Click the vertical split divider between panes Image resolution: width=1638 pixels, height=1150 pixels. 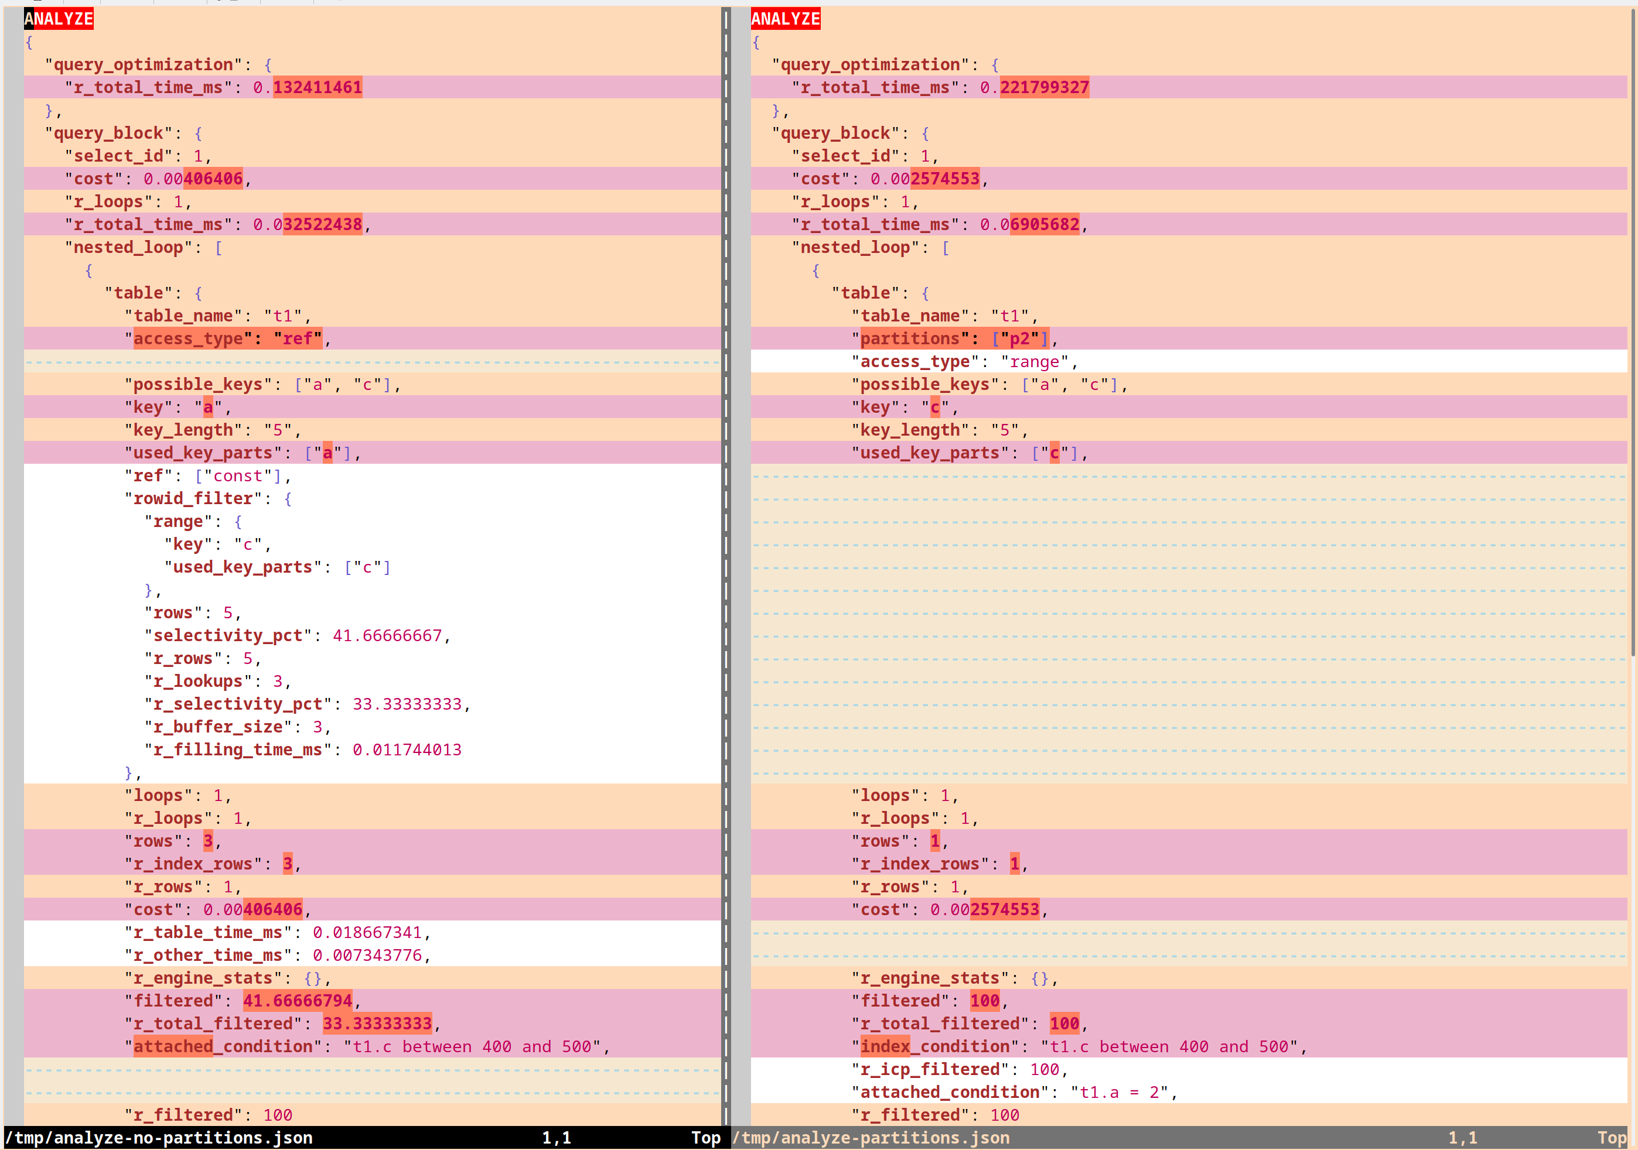pos(725,570)
